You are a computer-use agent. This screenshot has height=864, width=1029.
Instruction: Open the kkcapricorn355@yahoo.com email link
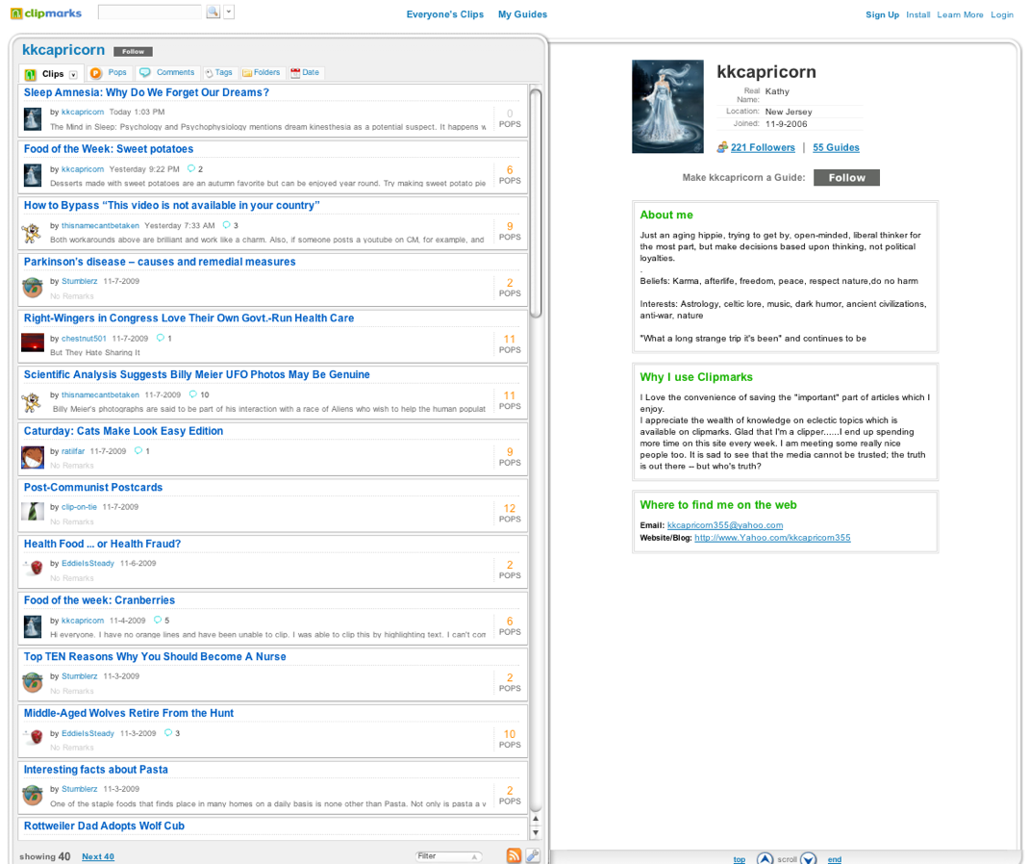point(725,525)
